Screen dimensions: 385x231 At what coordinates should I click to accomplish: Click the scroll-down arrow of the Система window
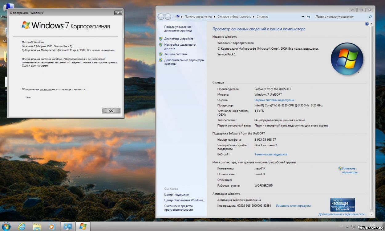[371, 214]
